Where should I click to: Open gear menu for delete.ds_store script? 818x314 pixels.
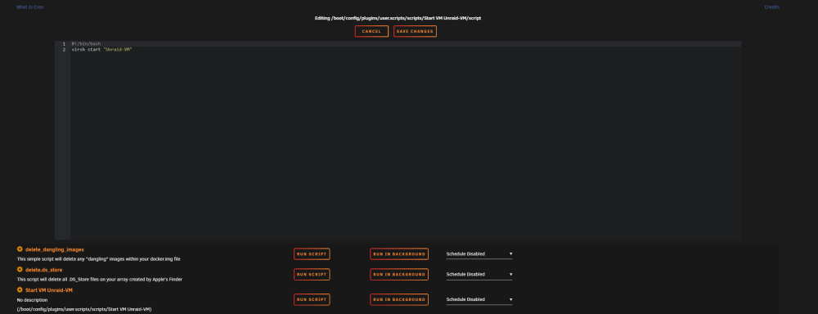click(20, 270)
